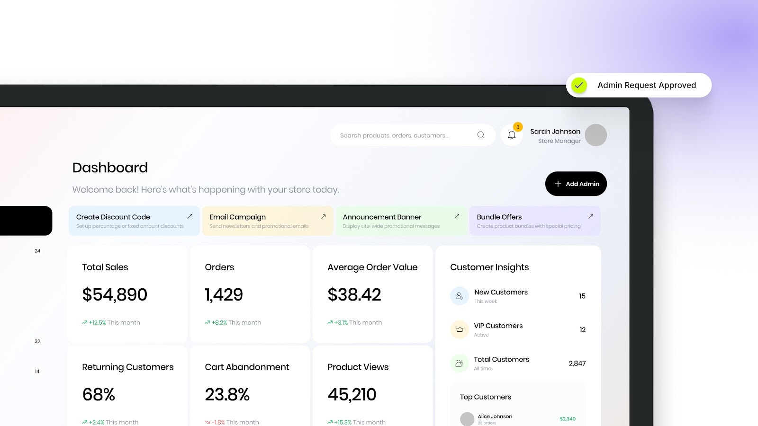Screen dimensions: 758x426
Task: Select the highlighted sidebar navigation item
Action: coord(24,221)
